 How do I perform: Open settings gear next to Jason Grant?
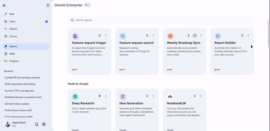pyautogui.click(x=44, y=124)
